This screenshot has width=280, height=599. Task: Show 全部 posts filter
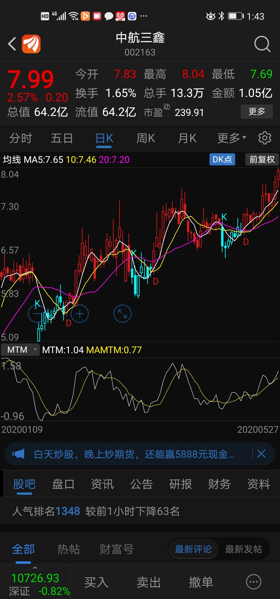click(23, 549)
